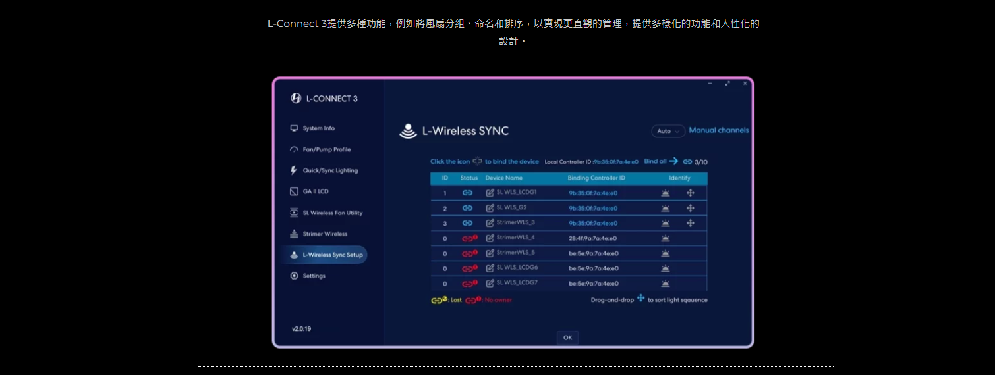Click the identify light icon for StrimerWLS_3
The width and height of the screenshot is (995, 375).
coord(666,223)
